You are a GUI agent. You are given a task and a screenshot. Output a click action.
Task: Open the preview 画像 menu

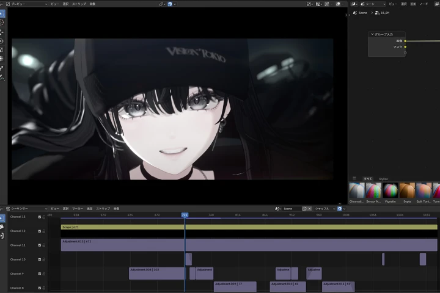coord(92,4)
